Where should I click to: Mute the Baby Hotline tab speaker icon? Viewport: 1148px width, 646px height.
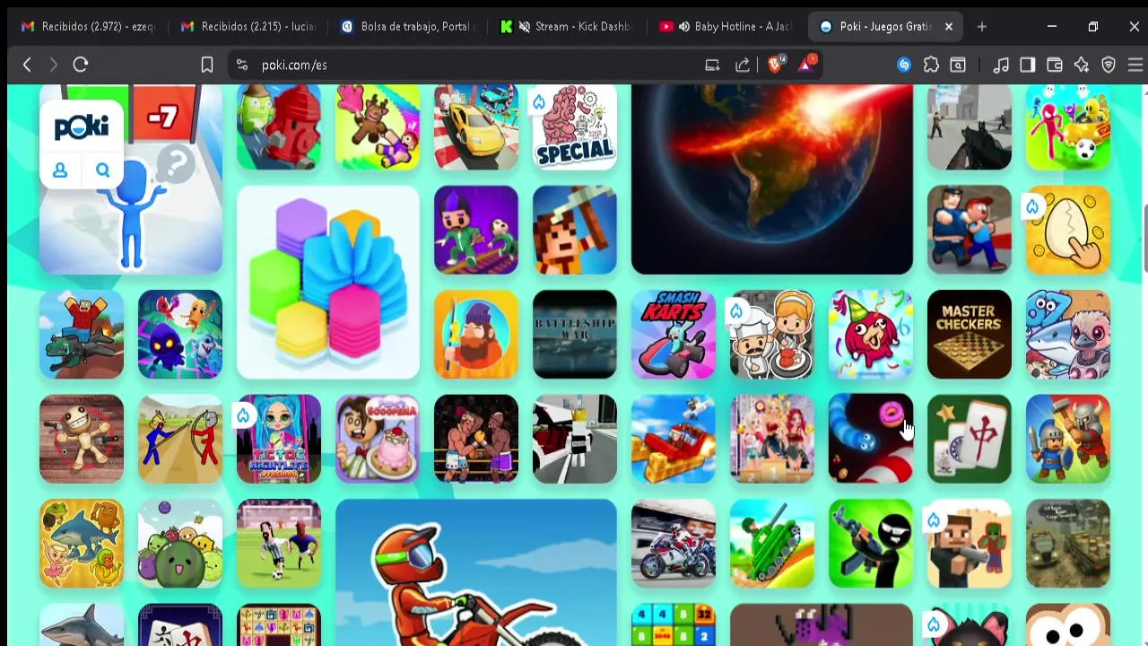(684, 27)
